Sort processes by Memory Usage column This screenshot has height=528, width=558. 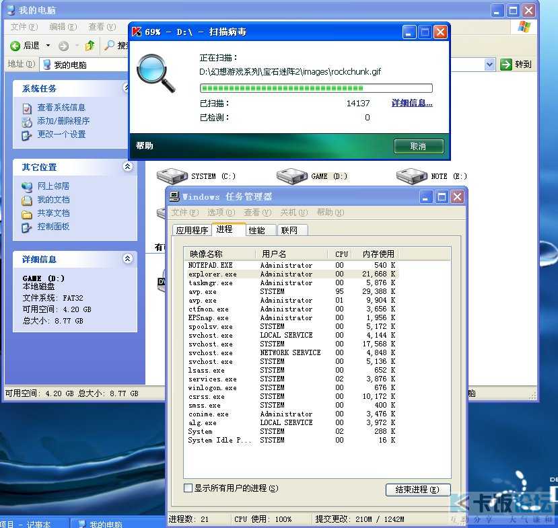(375, 254)
